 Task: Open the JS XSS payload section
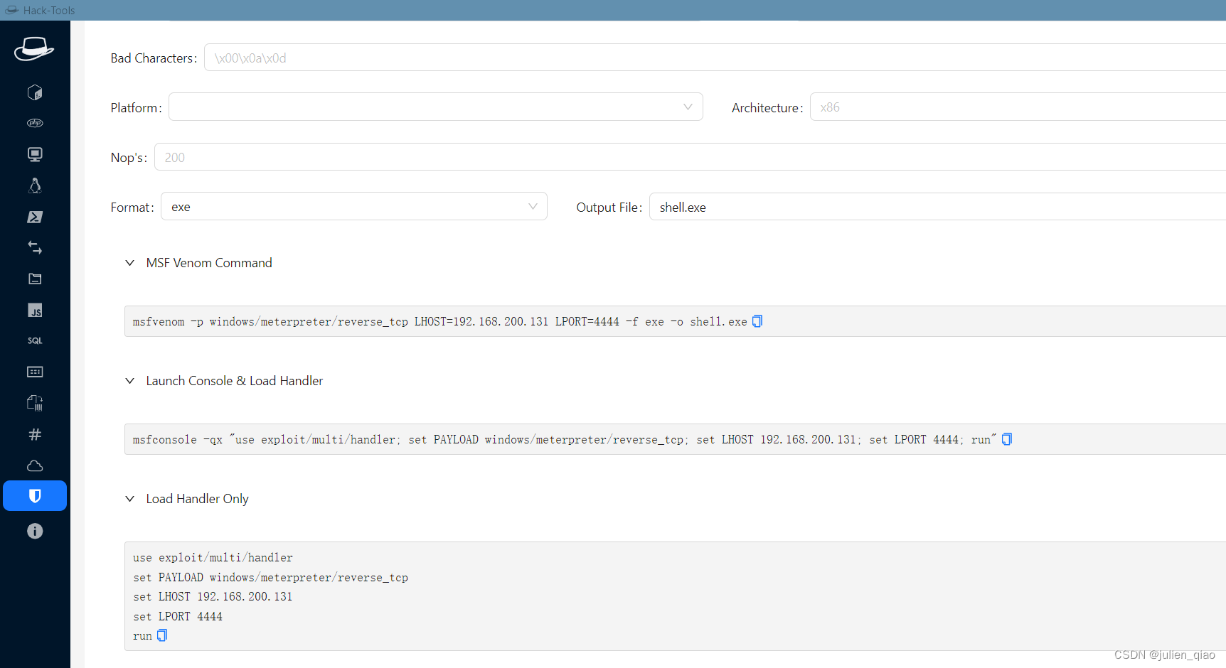35,311
